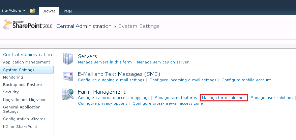Click the Farm Management wrench icon
Image resolution: width=296 pixels, height=140 pixels.
[68, 94]
